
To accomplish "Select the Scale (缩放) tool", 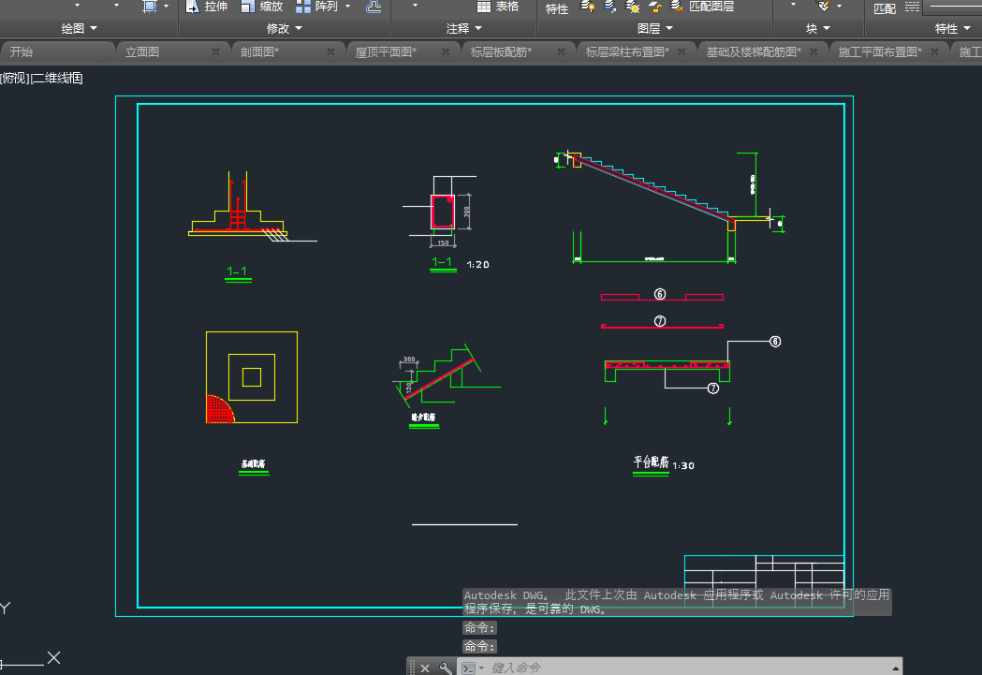I will tap(261, 7).
